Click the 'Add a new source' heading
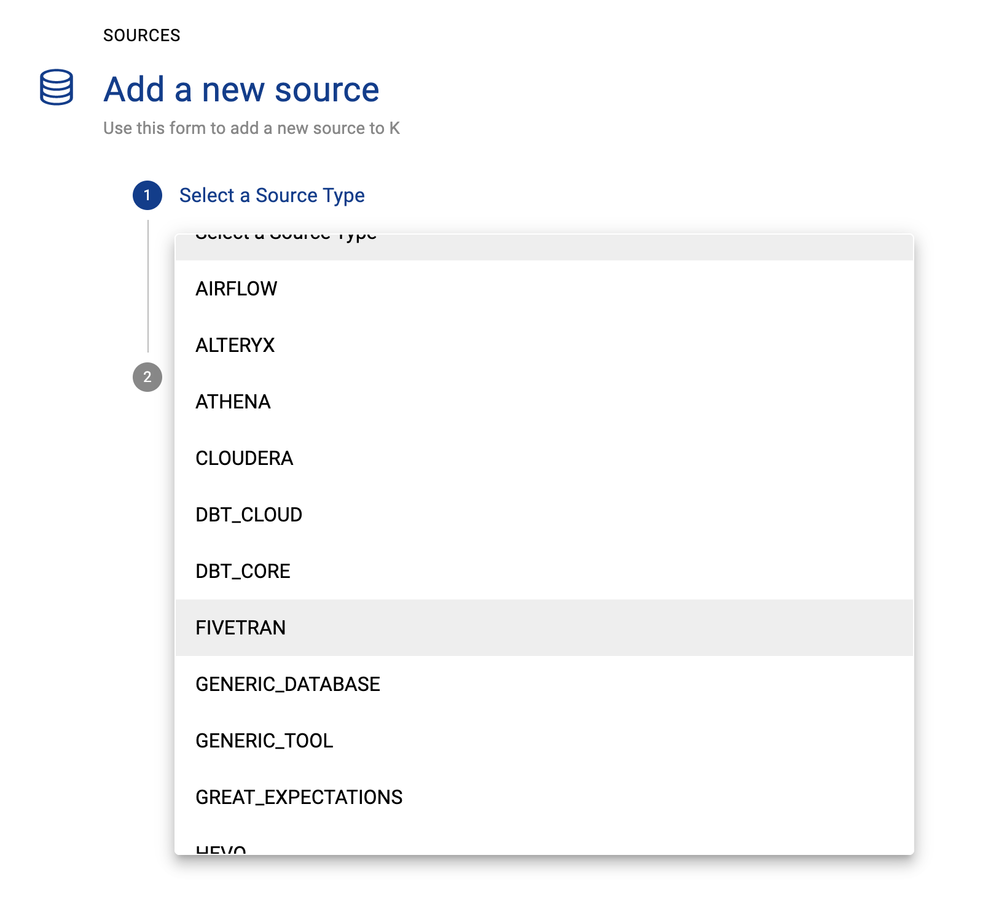The width and height of the screenshot is (999, 909). 241,90
